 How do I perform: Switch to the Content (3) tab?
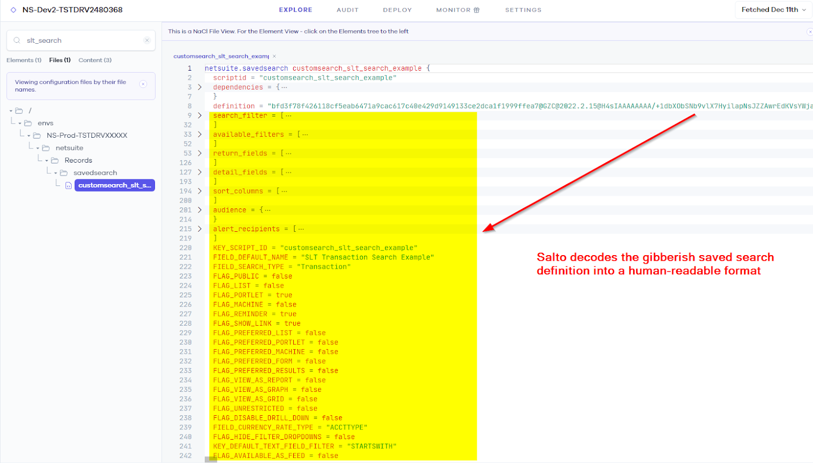(95, 60)
